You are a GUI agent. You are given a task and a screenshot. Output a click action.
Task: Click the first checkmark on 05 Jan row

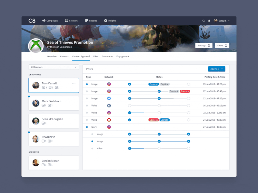[130, 84]
